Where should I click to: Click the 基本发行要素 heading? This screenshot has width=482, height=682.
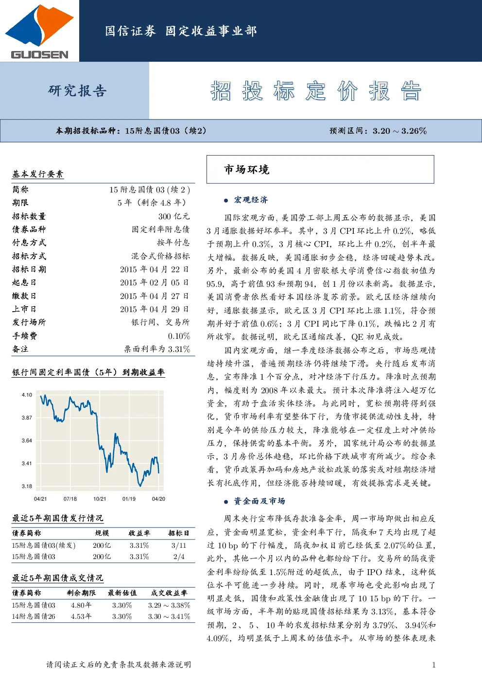(37, 174)
